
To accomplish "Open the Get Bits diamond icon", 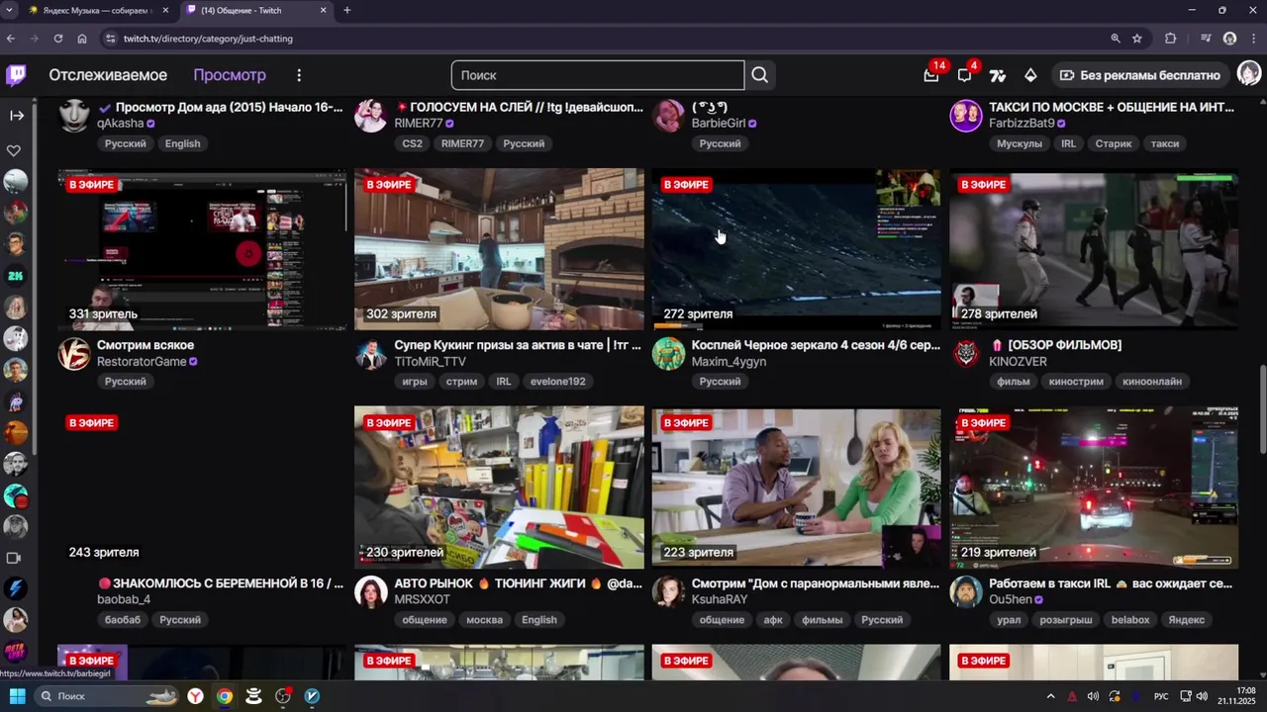I will click(x=1030, y=75).
